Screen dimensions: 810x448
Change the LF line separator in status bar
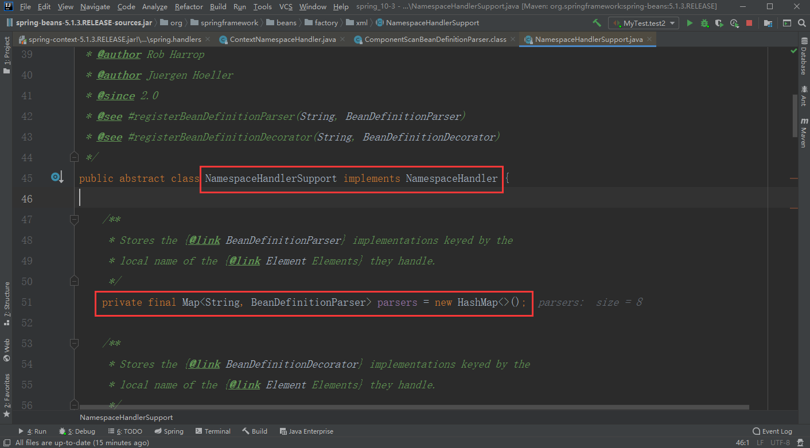point(760,442)
